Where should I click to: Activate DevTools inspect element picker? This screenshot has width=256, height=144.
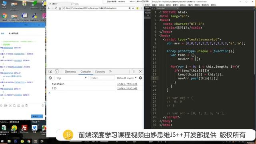[50, 72]
